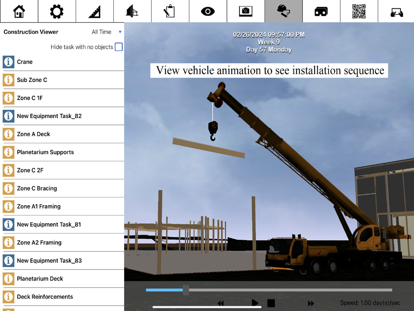Select the measurement ruler triangle tool
Screen dimensions: 414x311
pos(94,11)
